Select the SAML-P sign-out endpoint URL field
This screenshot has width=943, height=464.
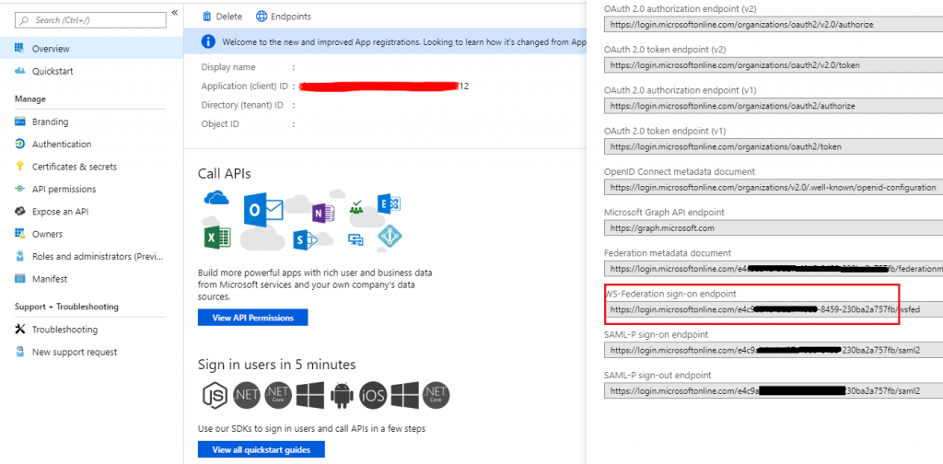pyautogui.click(x=774, y=390)
